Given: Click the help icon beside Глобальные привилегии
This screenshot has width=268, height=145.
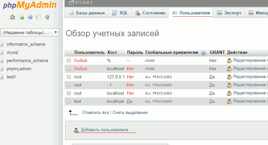Looking at the screenshot, I should point(203,53).
